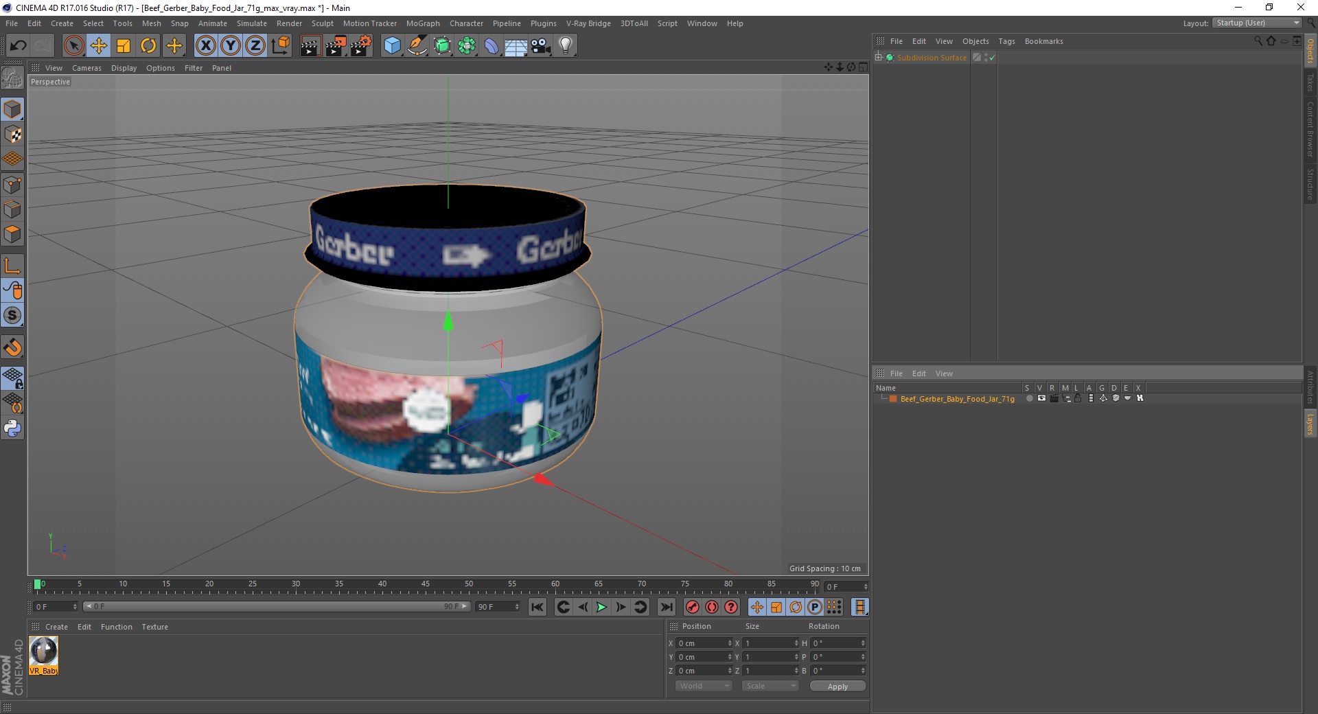Toggle Subdivision Surface editor visibility dots
This screenshot has width=1318, height=714.
point(986,58)
